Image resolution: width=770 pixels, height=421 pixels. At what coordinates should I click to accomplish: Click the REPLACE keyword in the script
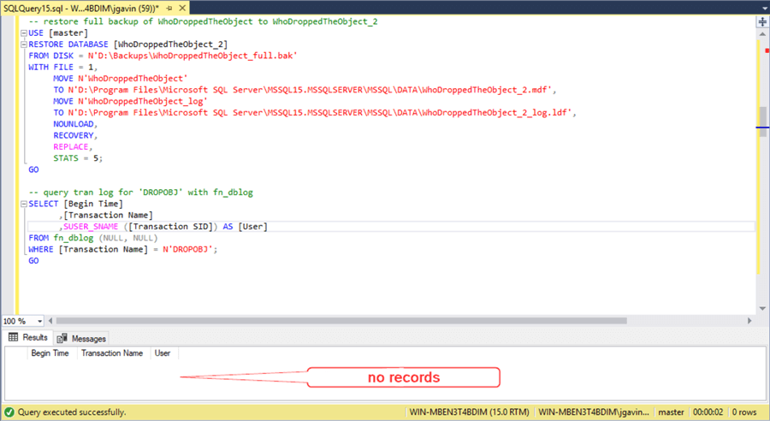pos(71,147)
